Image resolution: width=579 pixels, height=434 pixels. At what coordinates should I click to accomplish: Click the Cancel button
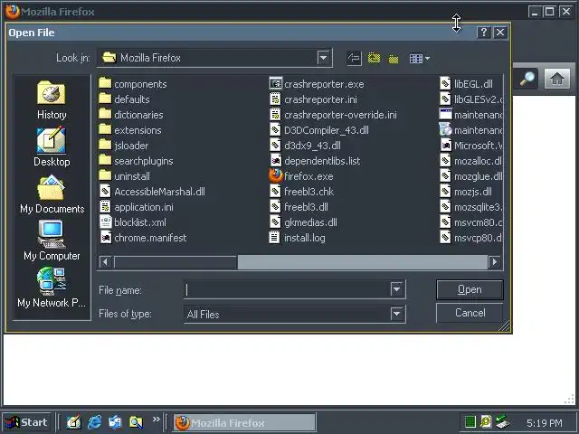click(x=470, y=313)
